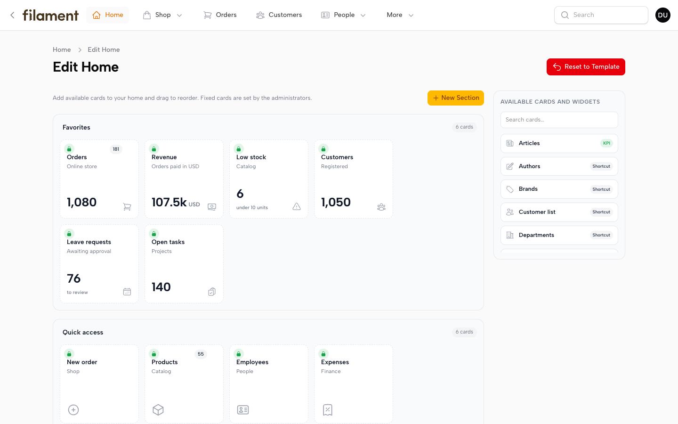Image resolution: width=678 pixels, height=424 pixels.
Task: Select the Articles KPI card in available cards
Action: coord(559,143)
